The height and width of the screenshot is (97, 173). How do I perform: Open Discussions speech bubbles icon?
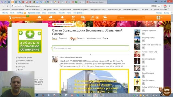51,17
